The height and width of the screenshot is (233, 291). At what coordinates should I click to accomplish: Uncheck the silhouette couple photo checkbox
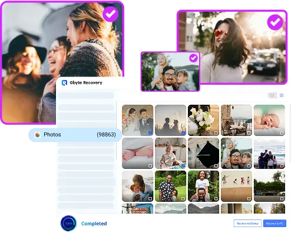(x=183, y=133)
